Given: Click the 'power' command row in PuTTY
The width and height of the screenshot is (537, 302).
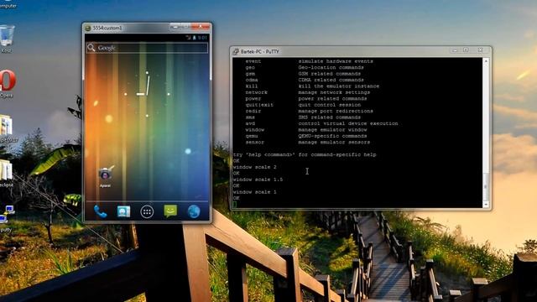Looking at the screenshot, I should click(305, 99).
